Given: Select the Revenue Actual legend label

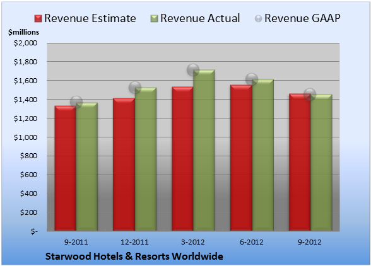Looking at the screenshot, I should pos(200,18).
